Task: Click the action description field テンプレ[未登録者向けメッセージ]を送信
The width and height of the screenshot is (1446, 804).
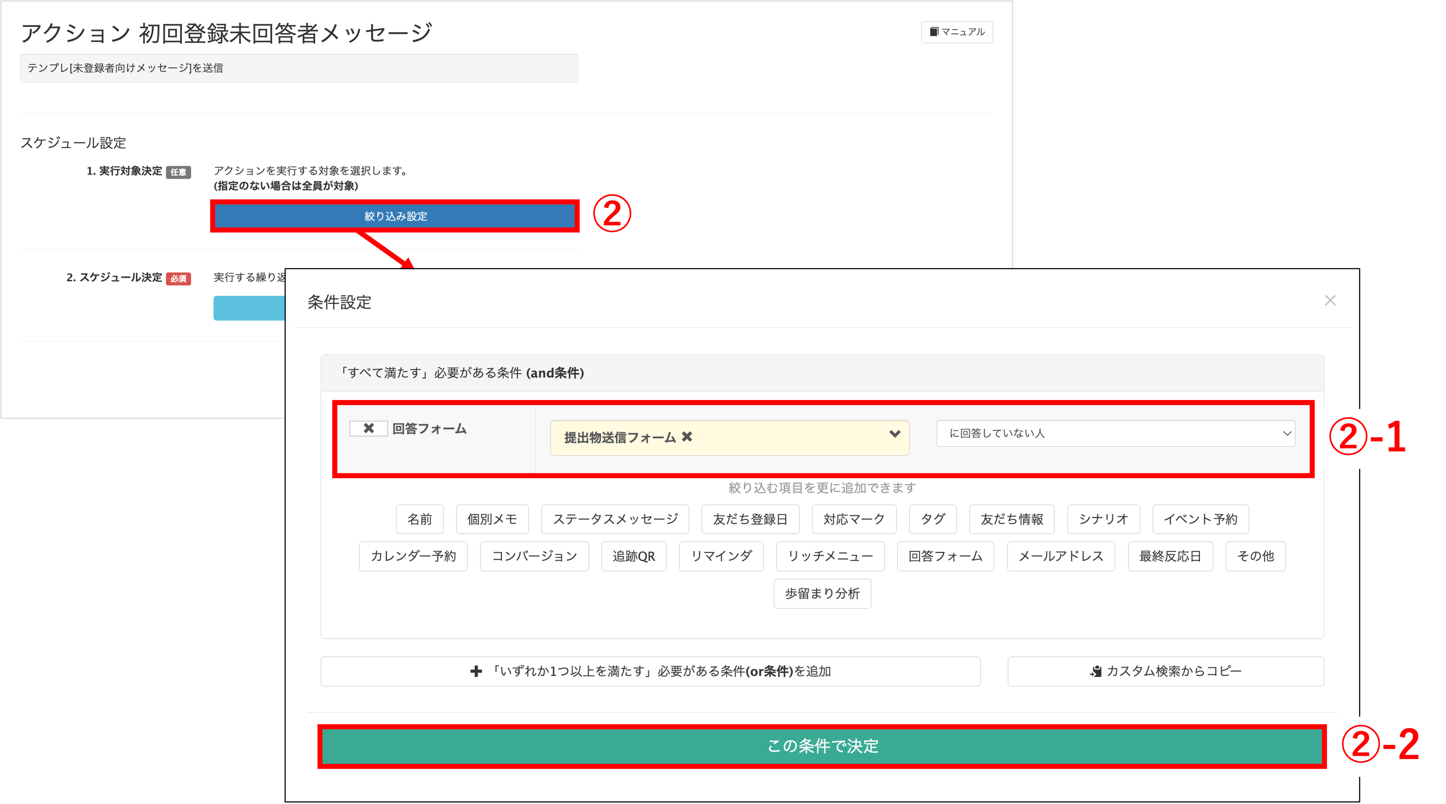Action: pos(299,68)
